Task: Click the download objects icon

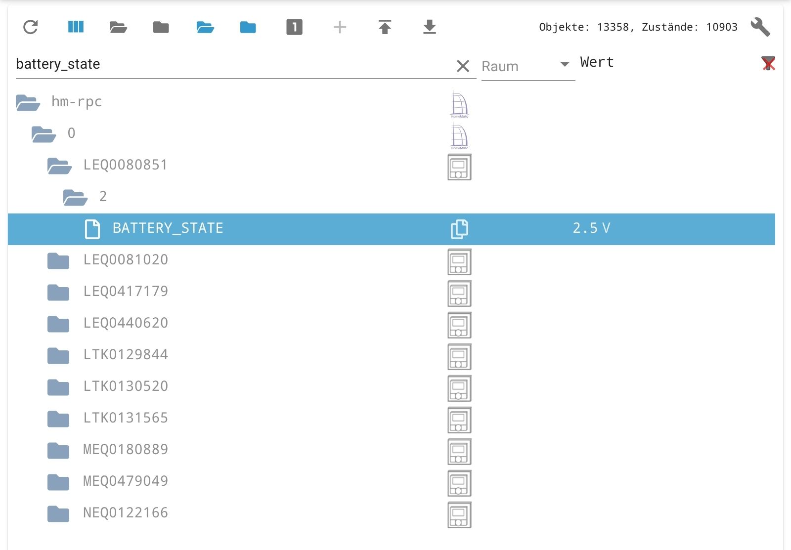Action: pyautogui.click(x=429, y=27)
